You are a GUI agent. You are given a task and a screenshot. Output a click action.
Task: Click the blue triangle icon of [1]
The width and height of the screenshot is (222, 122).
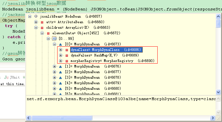[60, 67]
